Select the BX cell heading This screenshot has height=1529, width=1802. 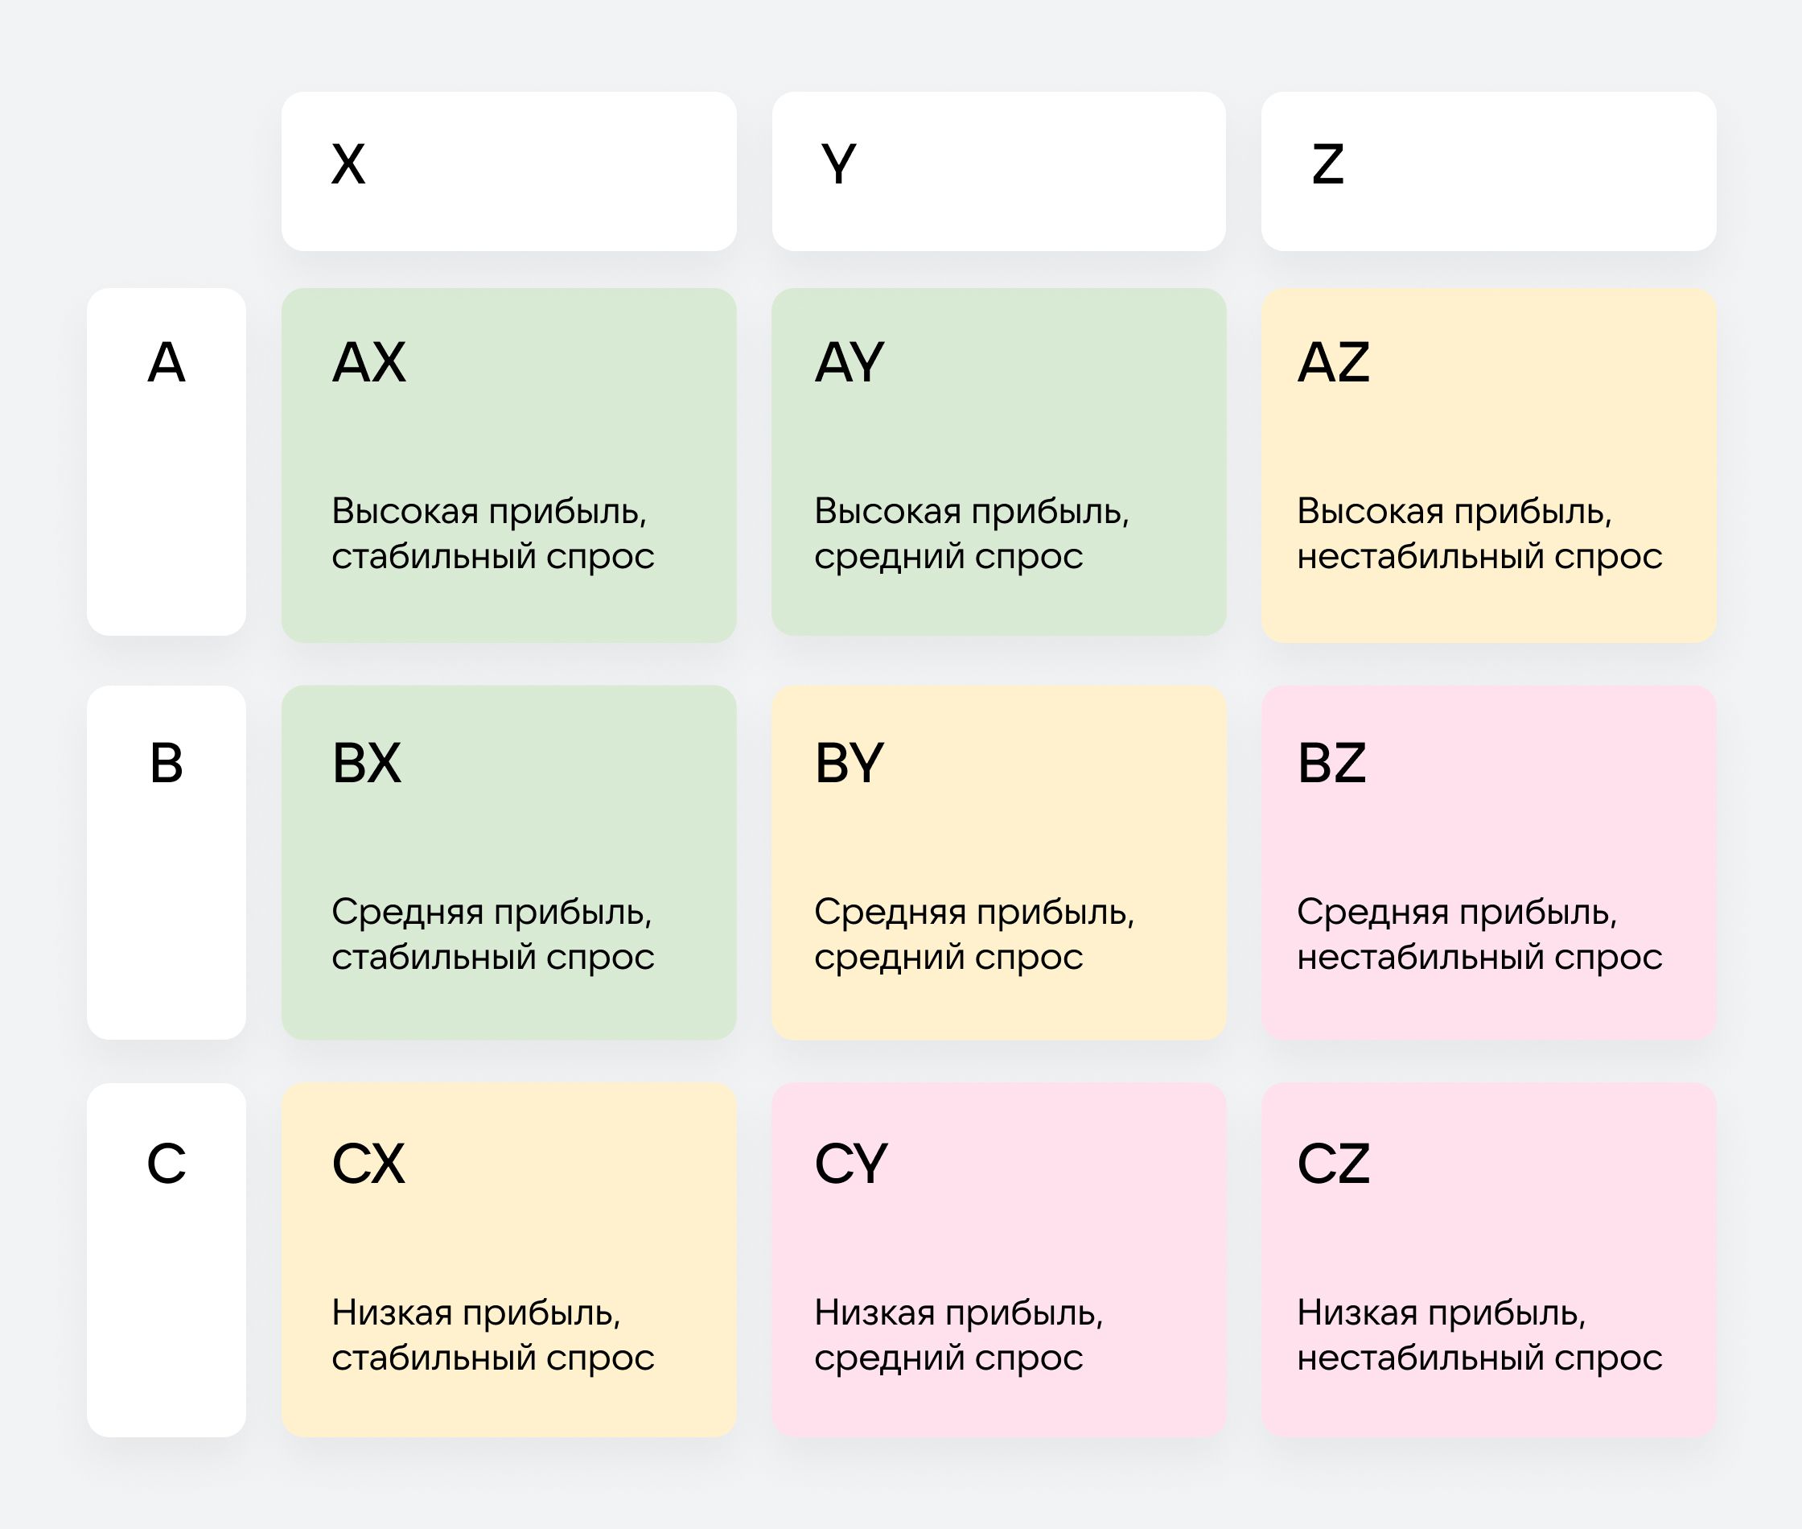(x=367, y=764)
